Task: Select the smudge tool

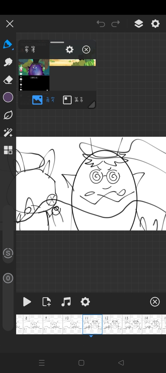Action: 8,62
